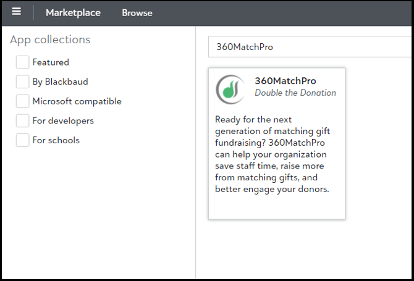
Task: Click the 'Microsoft compatible' label text
Action: [77, 101]
